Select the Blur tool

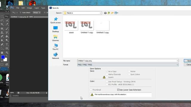click(2, 40)
